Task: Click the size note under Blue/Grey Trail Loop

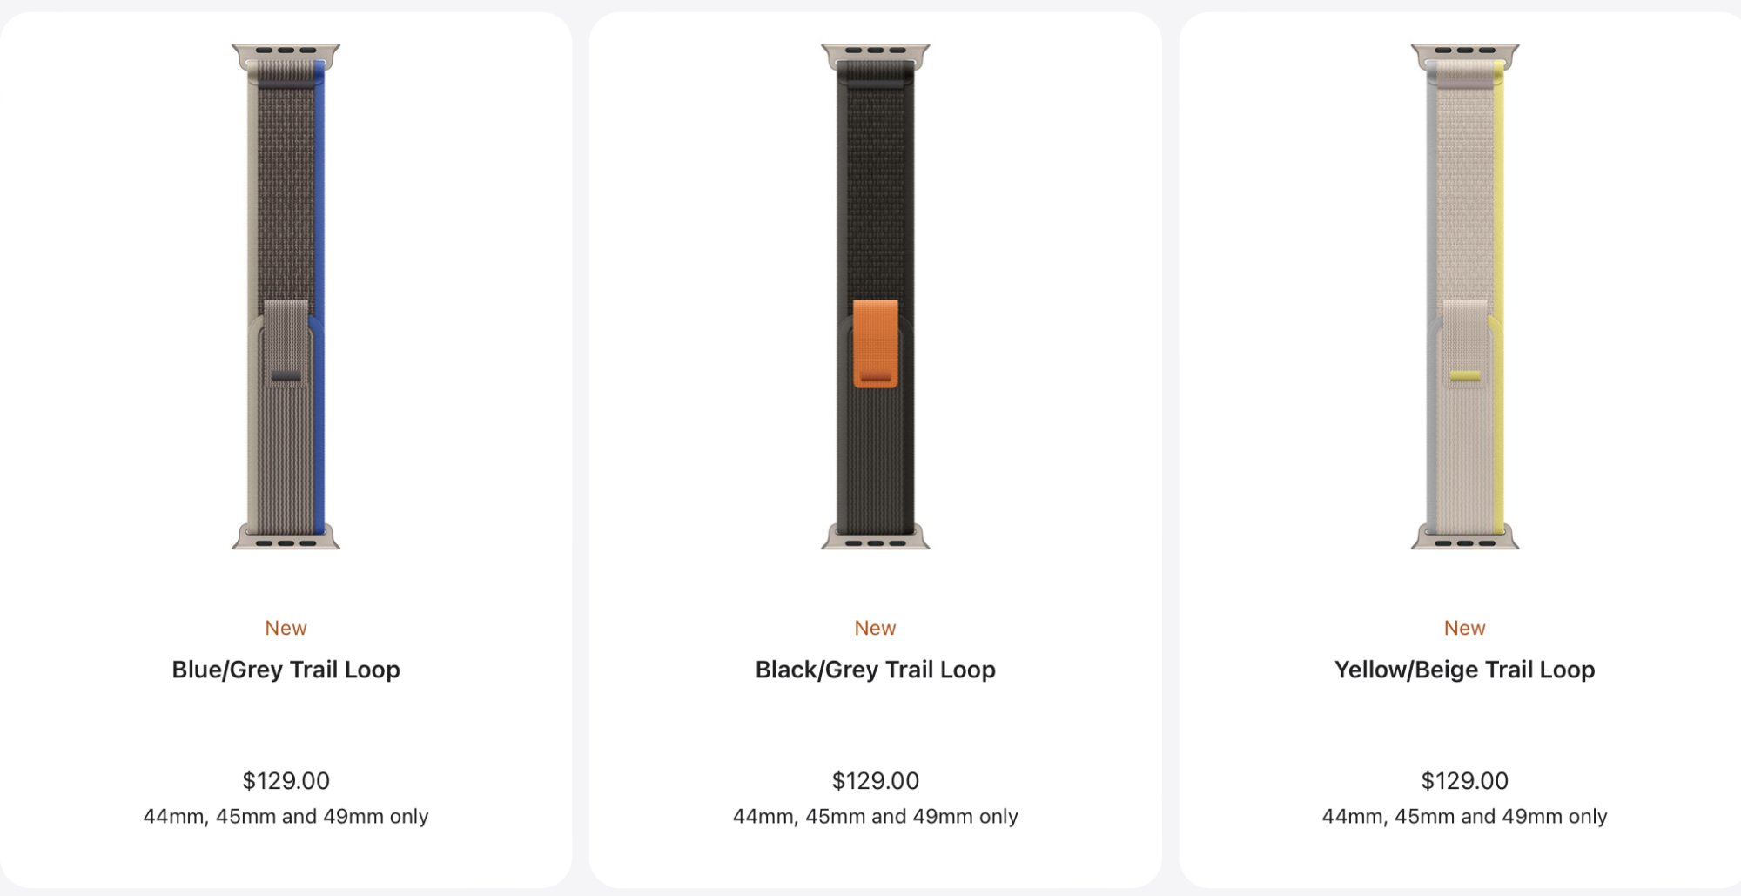Action: [x=286, y=817]
